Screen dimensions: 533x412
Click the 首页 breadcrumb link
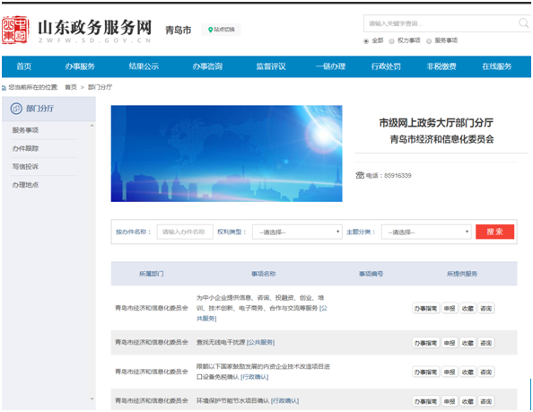pyautogui.click(x=71, y=87)
